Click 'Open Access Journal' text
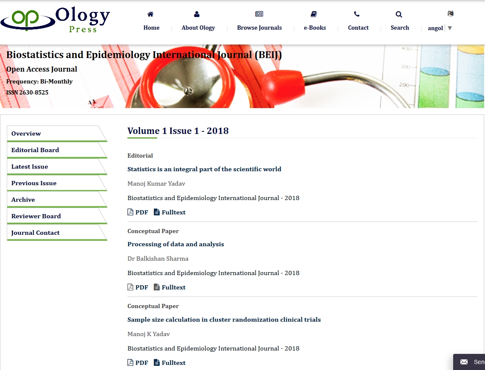485x370 pixels. 42,69
